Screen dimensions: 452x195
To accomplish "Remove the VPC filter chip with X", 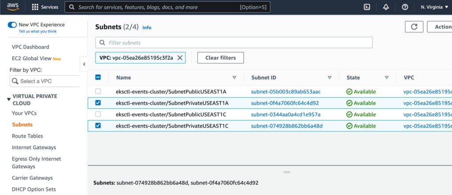I will [x=180, y=58].
